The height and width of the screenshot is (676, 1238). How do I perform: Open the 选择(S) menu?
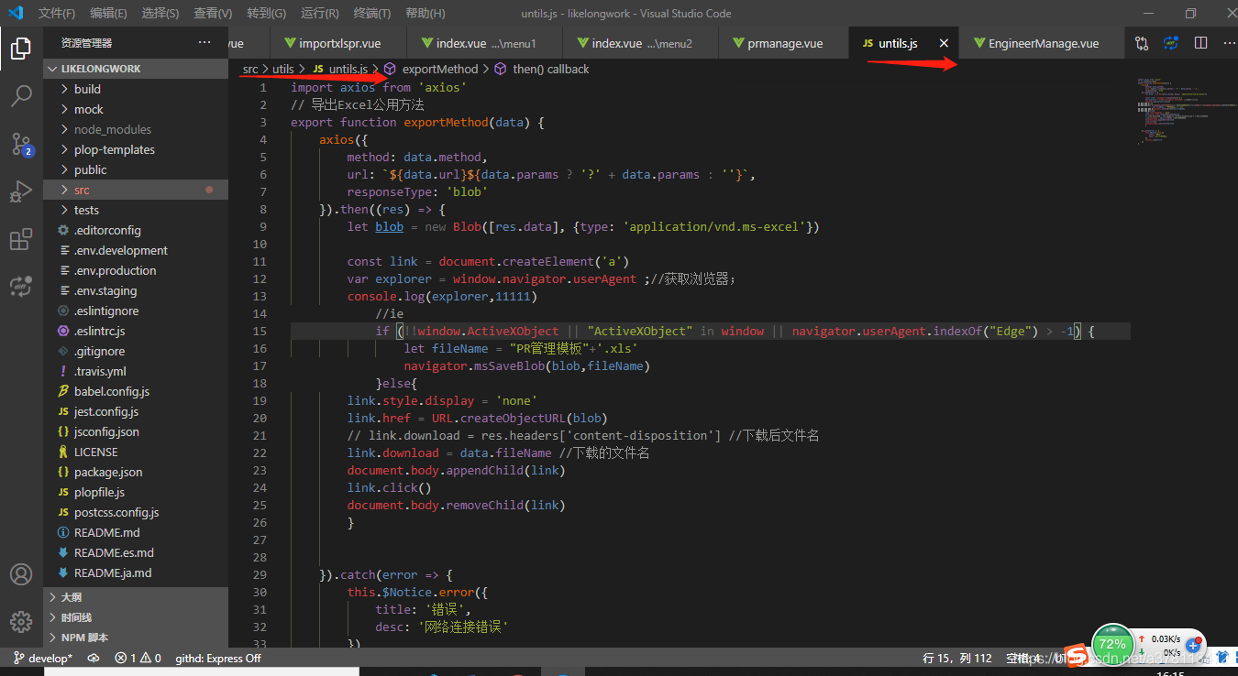(160, 13)
